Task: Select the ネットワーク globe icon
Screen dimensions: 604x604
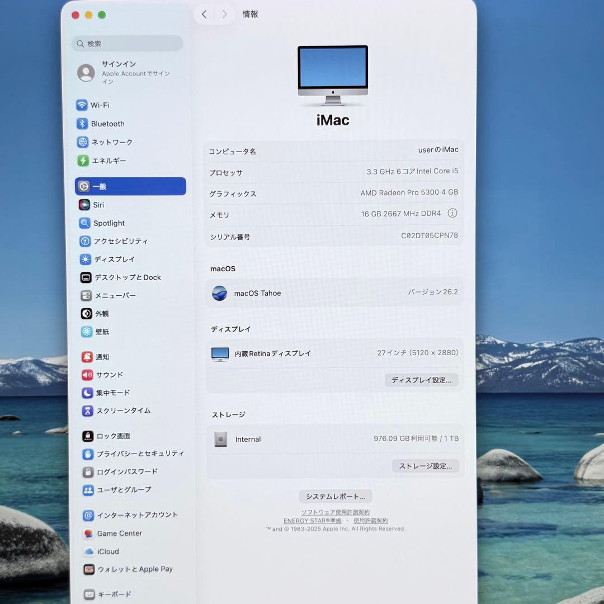Action: [83, 142]
